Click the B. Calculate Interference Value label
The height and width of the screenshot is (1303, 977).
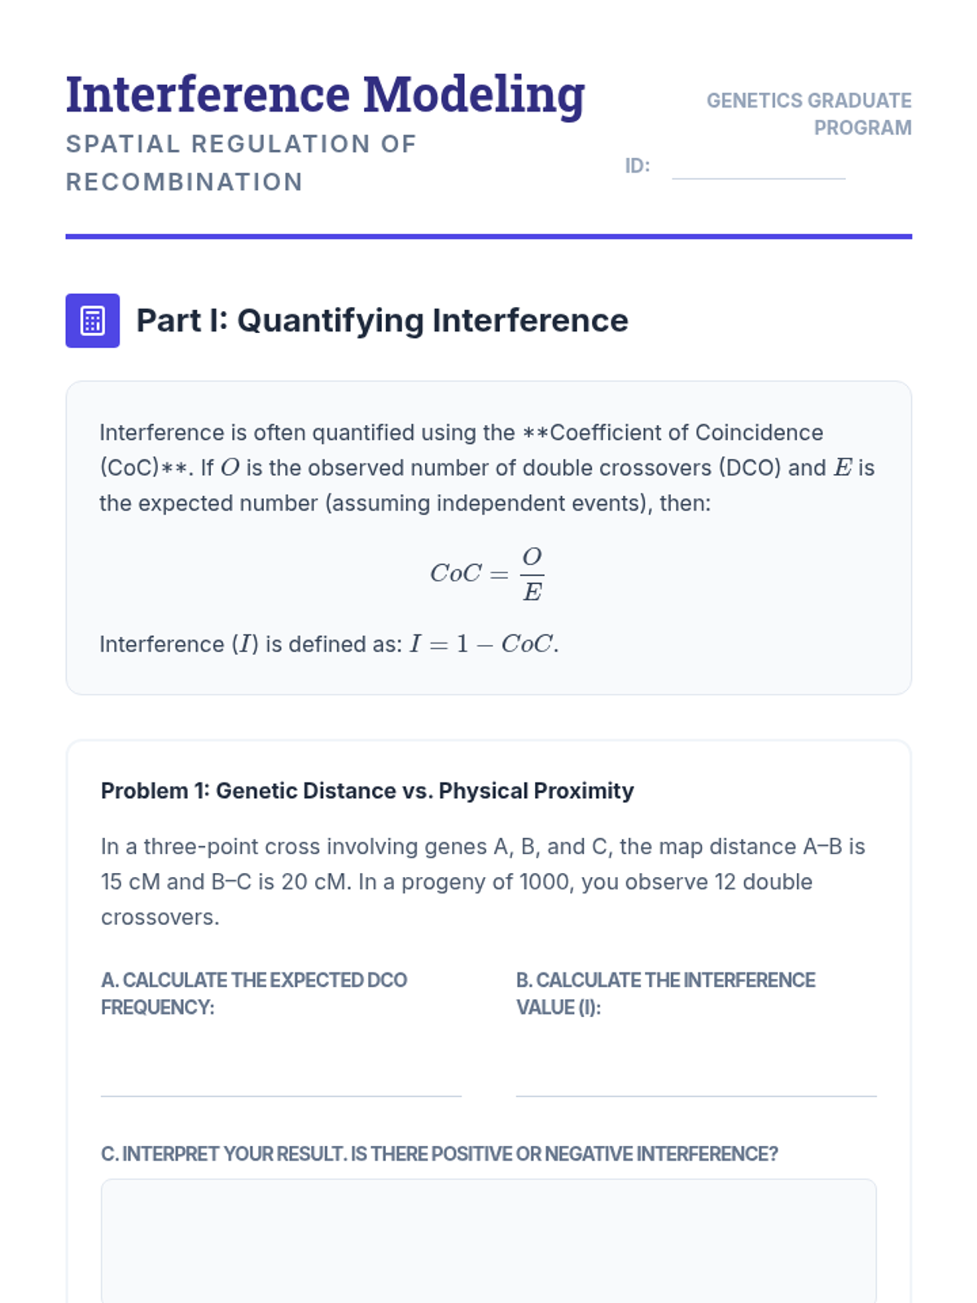tap(665, 994)
